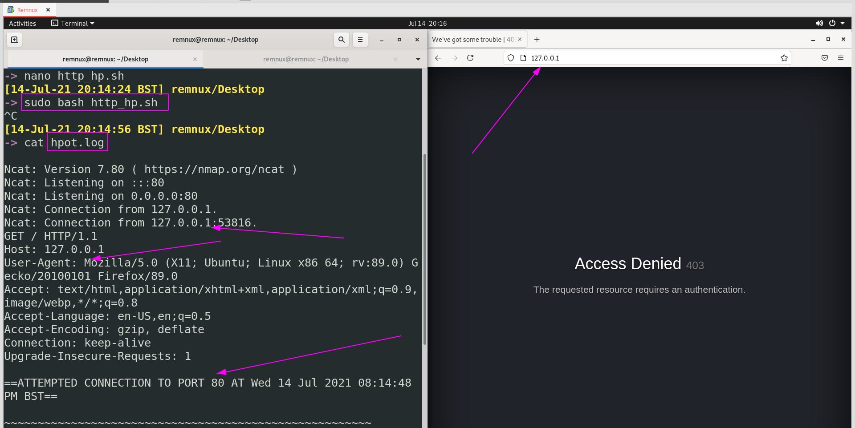Maximize the terminal window

399,40
